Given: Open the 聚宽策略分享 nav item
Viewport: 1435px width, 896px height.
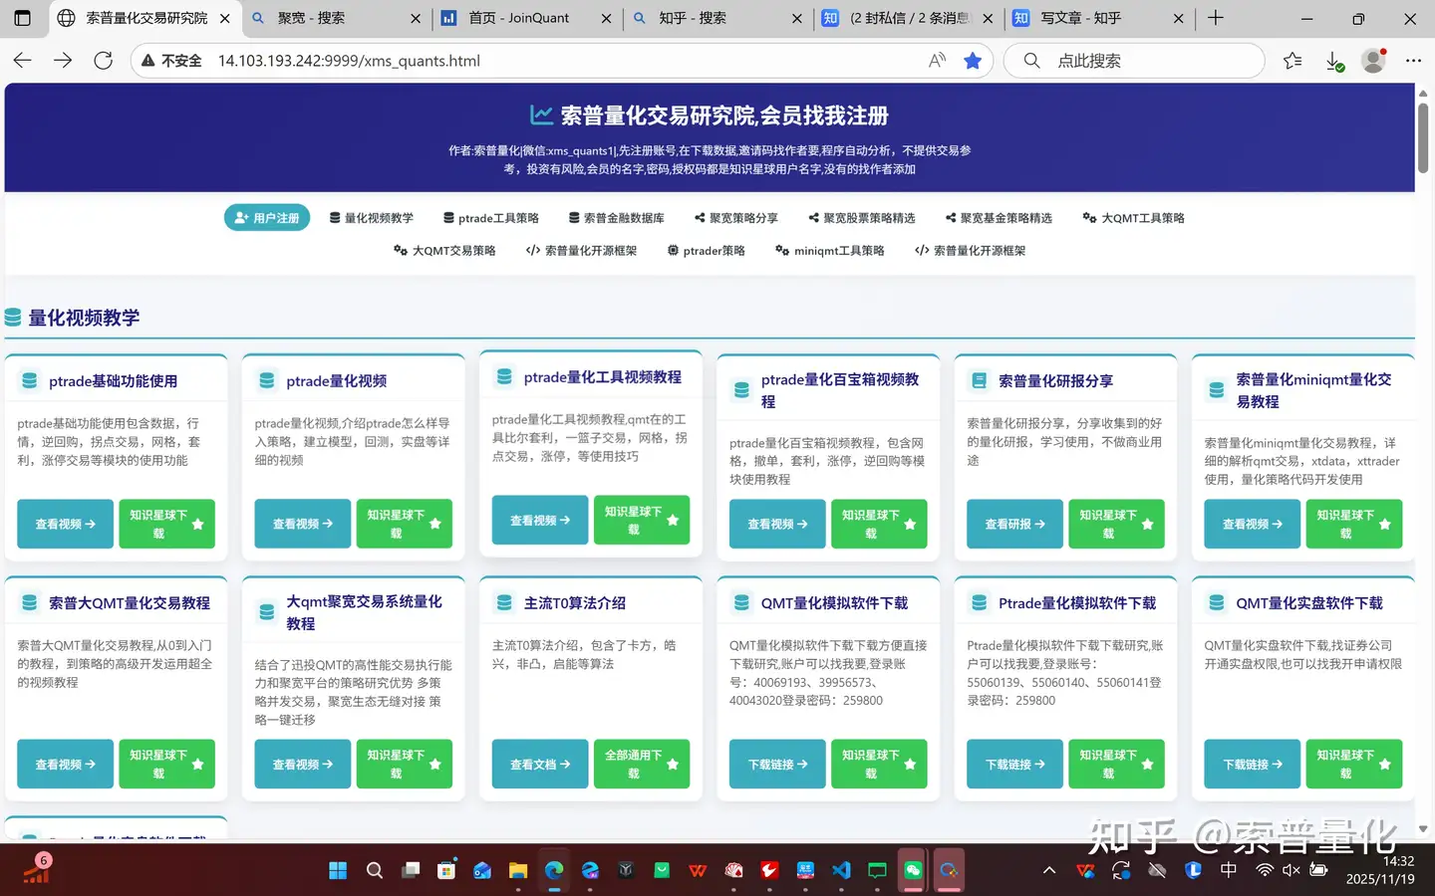Looking at the screenshot, I should 736,218.
